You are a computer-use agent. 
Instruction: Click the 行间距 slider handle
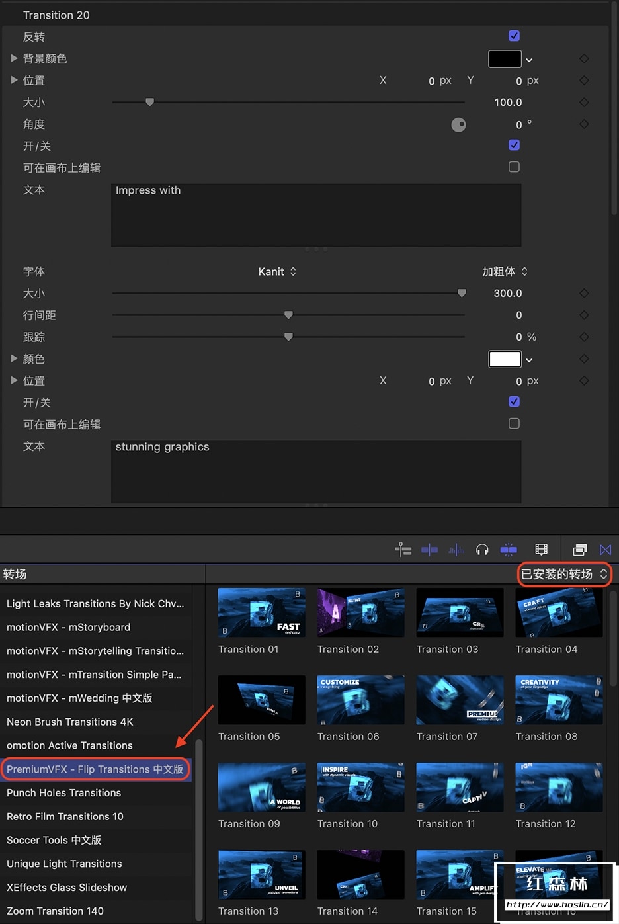(288, 315)
